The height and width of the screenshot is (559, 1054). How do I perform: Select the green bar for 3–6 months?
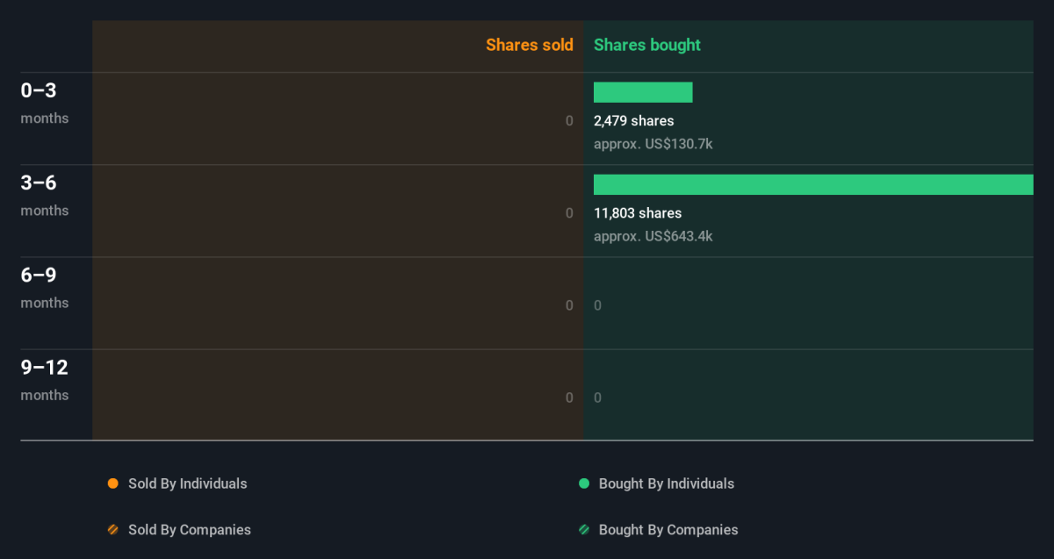pyautogui.click(x=813, y=184)
